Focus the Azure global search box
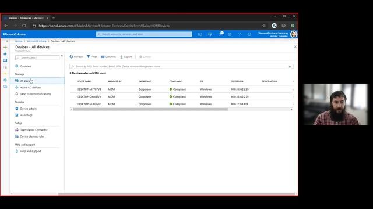 144,34
